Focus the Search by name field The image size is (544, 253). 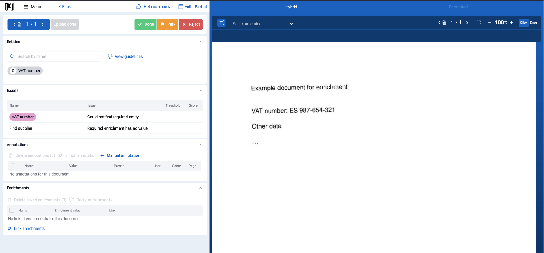pos(54,56)
